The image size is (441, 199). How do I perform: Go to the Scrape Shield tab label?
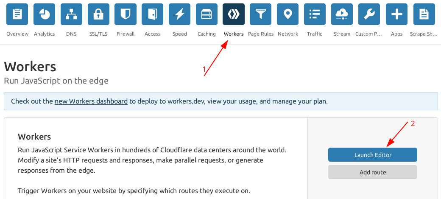424,34
